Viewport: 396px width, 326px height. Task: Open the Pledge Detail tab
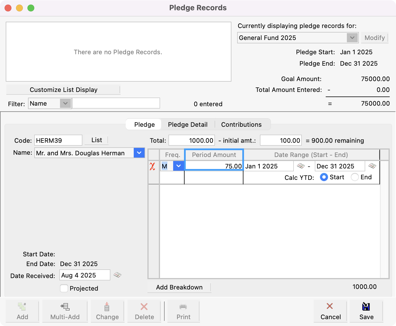(x=188, y=124)
